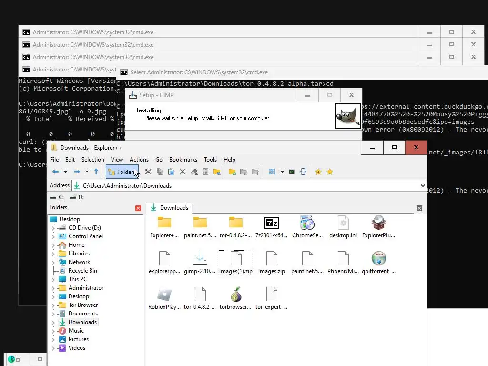Open the Search folder icon
The width and height of the screenshot is (488, 366).
pyautogui.click(x=217, y=172)
